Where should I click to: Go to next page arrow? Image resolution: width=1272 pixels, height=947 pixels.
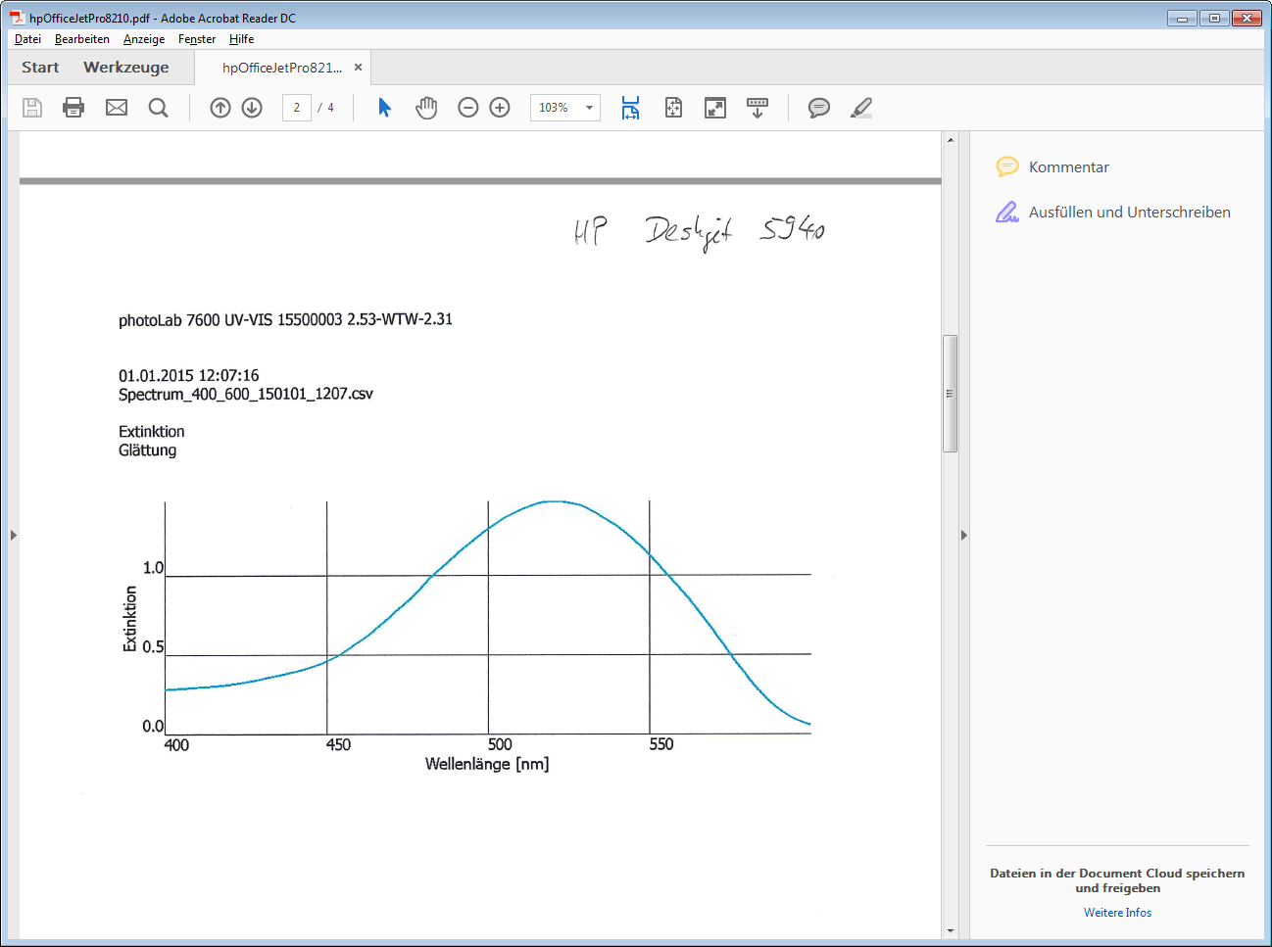tap(252, 108)
